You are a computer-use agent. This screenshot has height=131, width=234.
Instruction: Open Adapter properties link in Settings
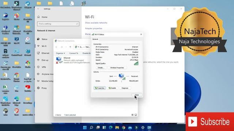tap(94, 28)
